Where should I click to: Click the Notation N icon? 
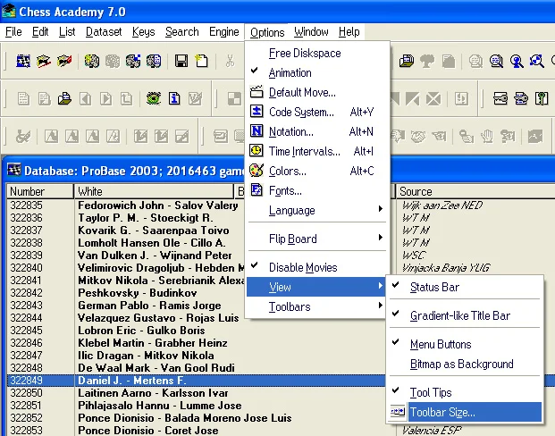(256, 131)
